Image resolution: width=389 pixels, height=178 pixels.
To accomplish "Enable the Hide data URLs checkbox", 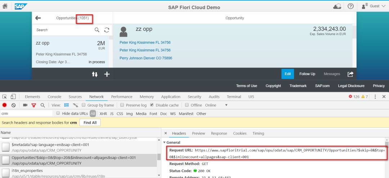I will (58, 113).
